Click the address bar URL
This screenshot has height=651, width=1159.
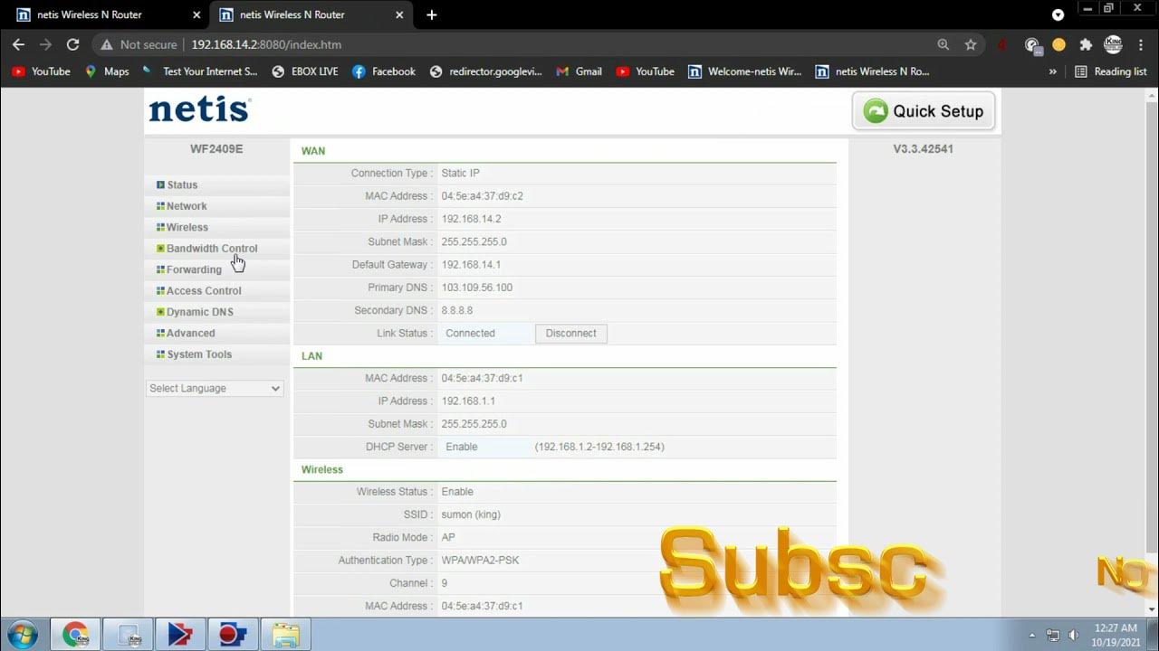(266, 44)
